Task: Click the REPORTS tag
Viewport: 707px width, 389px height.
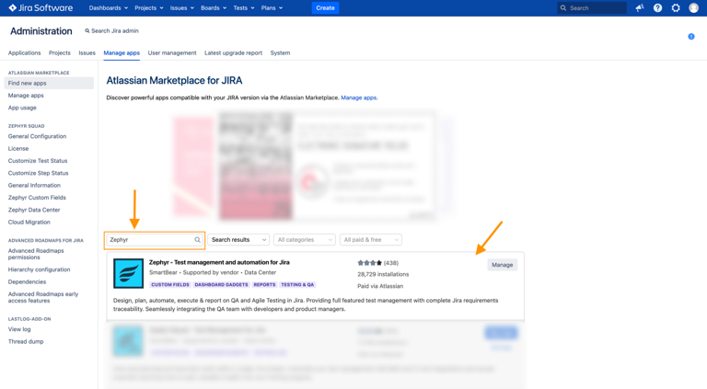Action: tap(264, 284)
